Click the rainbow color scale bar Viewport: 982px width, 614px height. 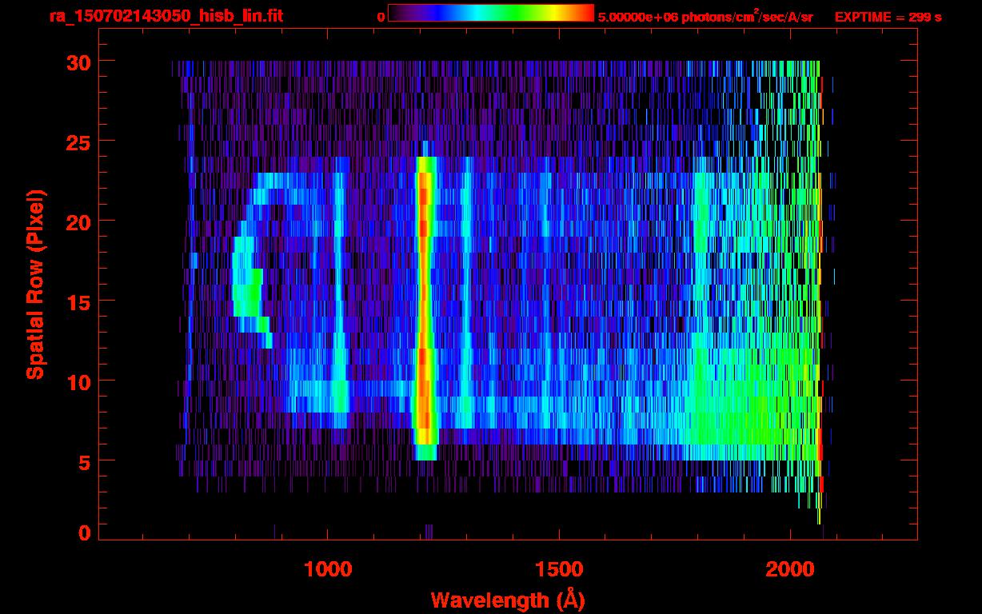click(491, 13)
